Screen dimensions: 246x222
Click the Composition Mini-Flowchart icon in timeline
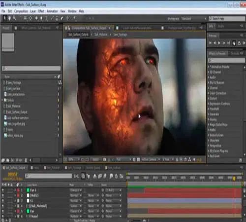pos(76,176)
